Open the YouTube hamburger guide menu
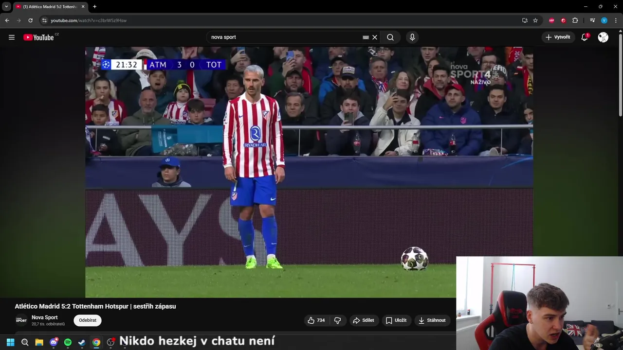Image resolution: width=623 pixels, height=350 pixels. [12, 37]
